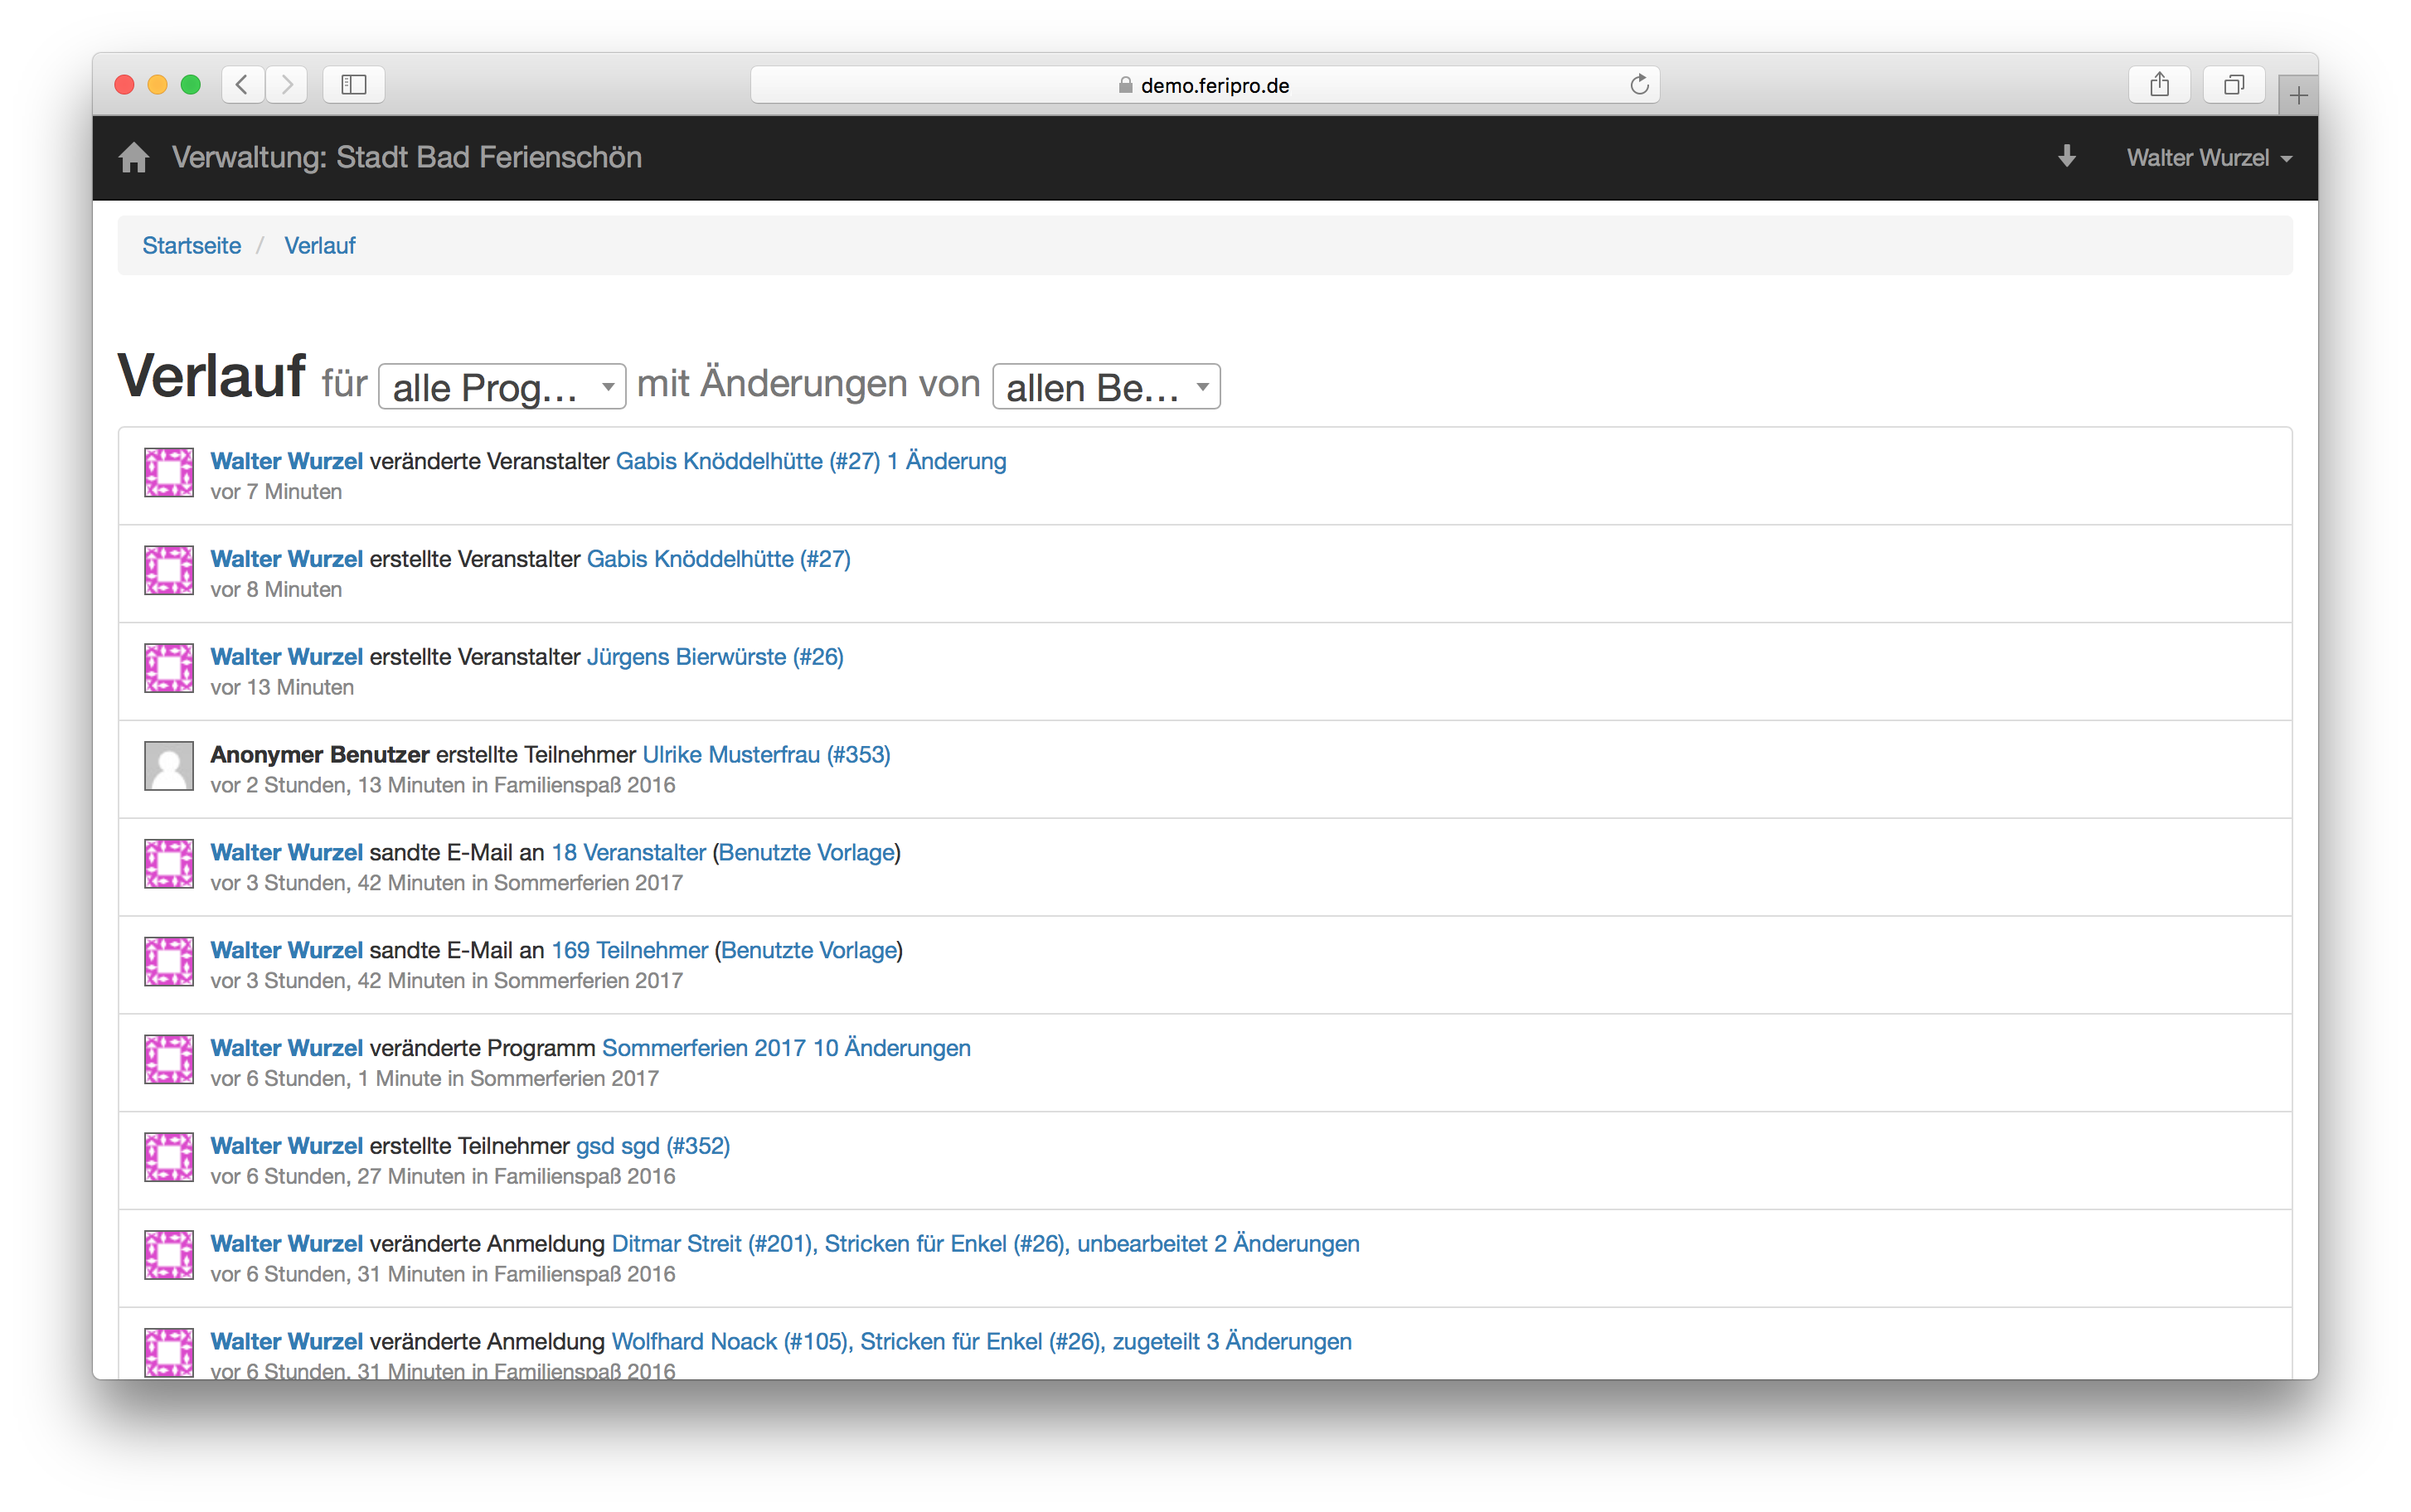This screenshot has height=1512, width=2411.
Task: Click the Verlauf breadcrumb item
Action: click(319, 246)
